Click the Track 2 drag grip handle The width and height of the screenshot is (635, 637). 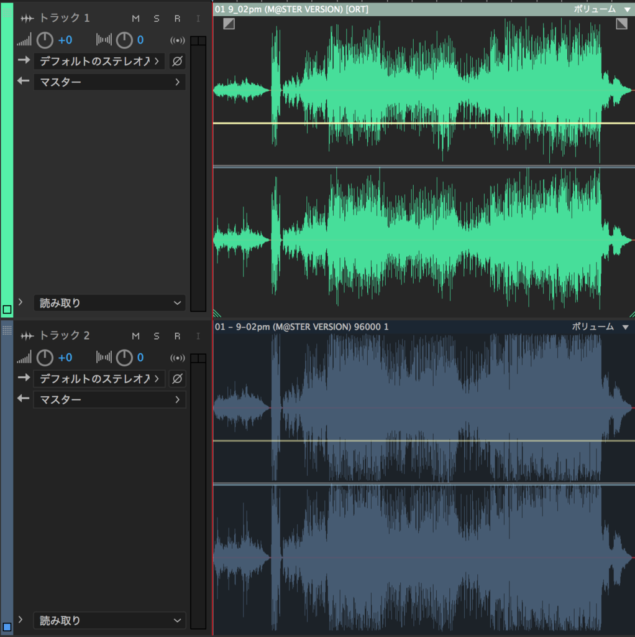(x=7, y=330)
